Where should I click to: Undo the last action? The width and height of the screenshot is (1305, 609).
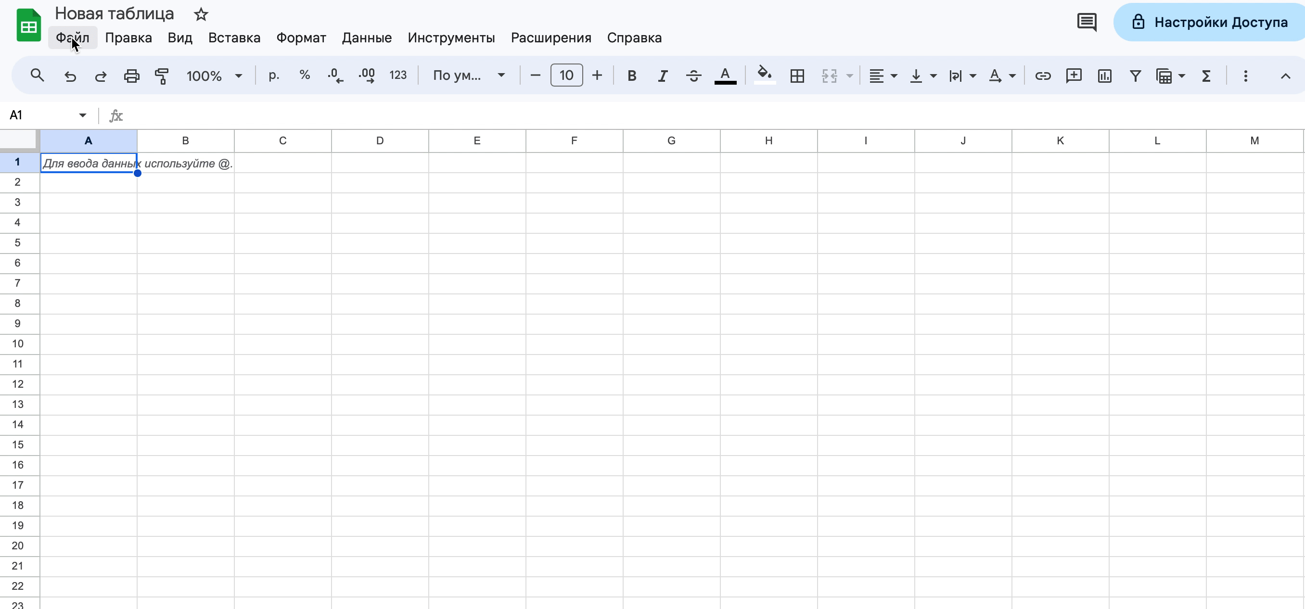[70, 76]
